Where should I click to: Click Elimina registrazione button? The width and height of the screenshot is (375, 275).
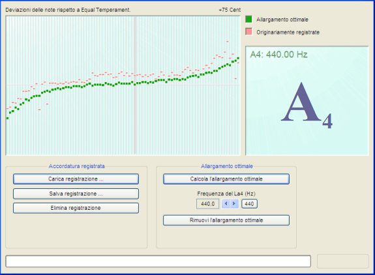tap(76, 208)
